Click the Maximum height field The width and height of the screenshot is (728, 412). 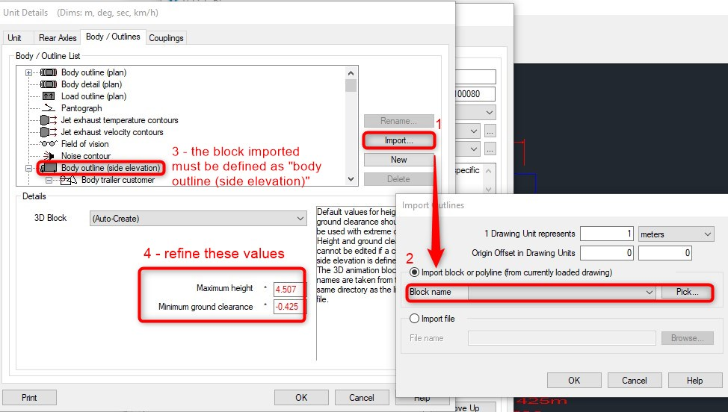(x=289, y=289)
